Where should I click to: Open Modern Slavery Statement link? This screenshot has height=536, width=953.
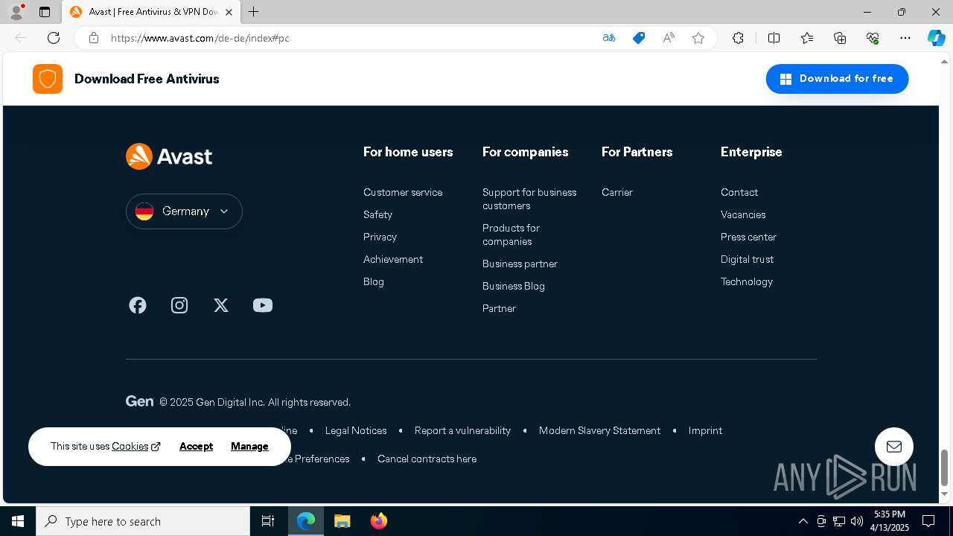pyautogui.click(x=599, y=430)
